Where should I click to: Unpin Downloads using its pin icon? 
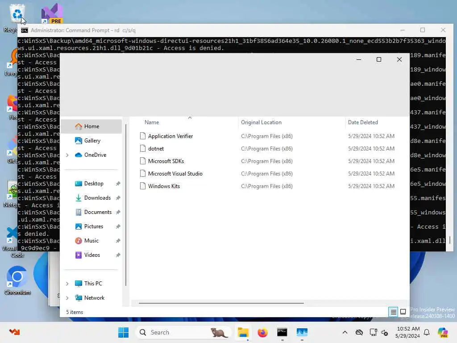(x=118, y=198)
